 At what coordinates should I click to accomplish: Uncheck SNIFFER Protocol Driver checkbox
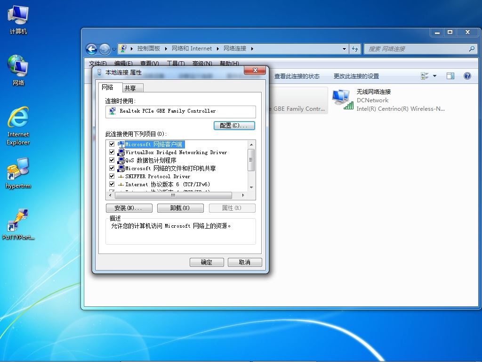(112, 176)
